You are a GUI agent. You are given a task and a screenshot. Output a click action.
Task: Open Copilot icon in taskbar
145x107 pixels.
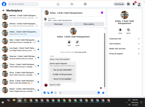click(8, 100)
